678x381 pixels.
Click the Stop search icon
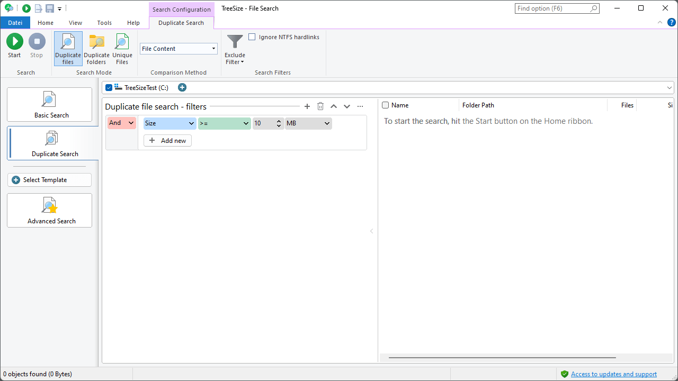point(37,41)
